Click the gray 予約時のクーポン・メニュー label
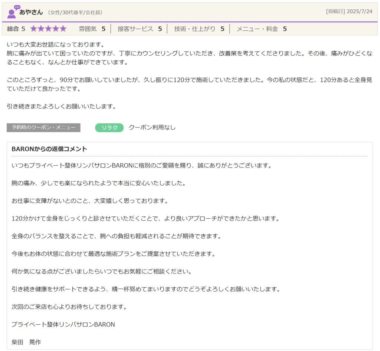Viewport: 380px width, 351px height. click(43, 128)
